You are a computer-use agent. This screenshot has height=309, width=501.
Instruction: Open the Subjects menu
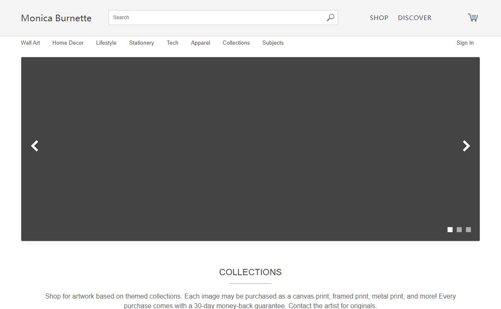click(x=273, y=43)
